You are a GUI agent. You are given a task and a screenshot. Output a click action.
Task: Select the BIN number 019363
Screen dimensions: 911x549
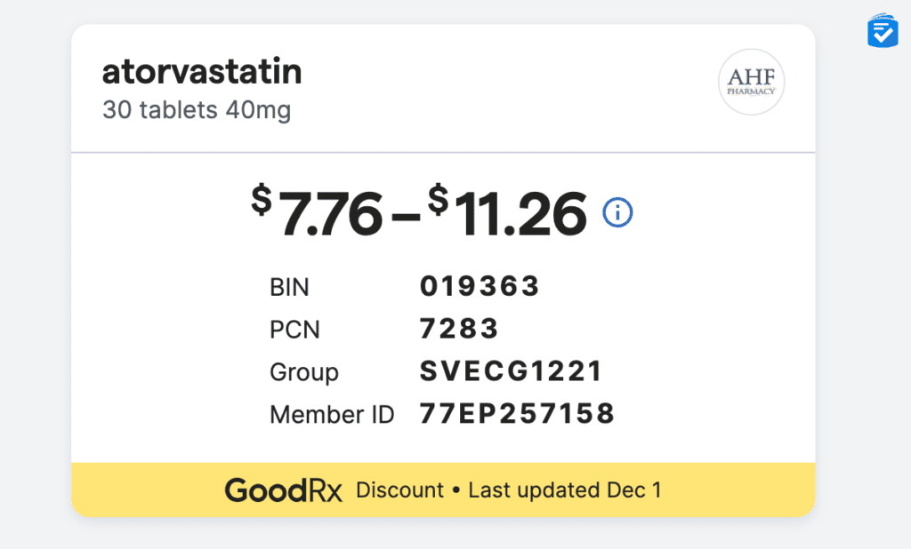(480, 286)
